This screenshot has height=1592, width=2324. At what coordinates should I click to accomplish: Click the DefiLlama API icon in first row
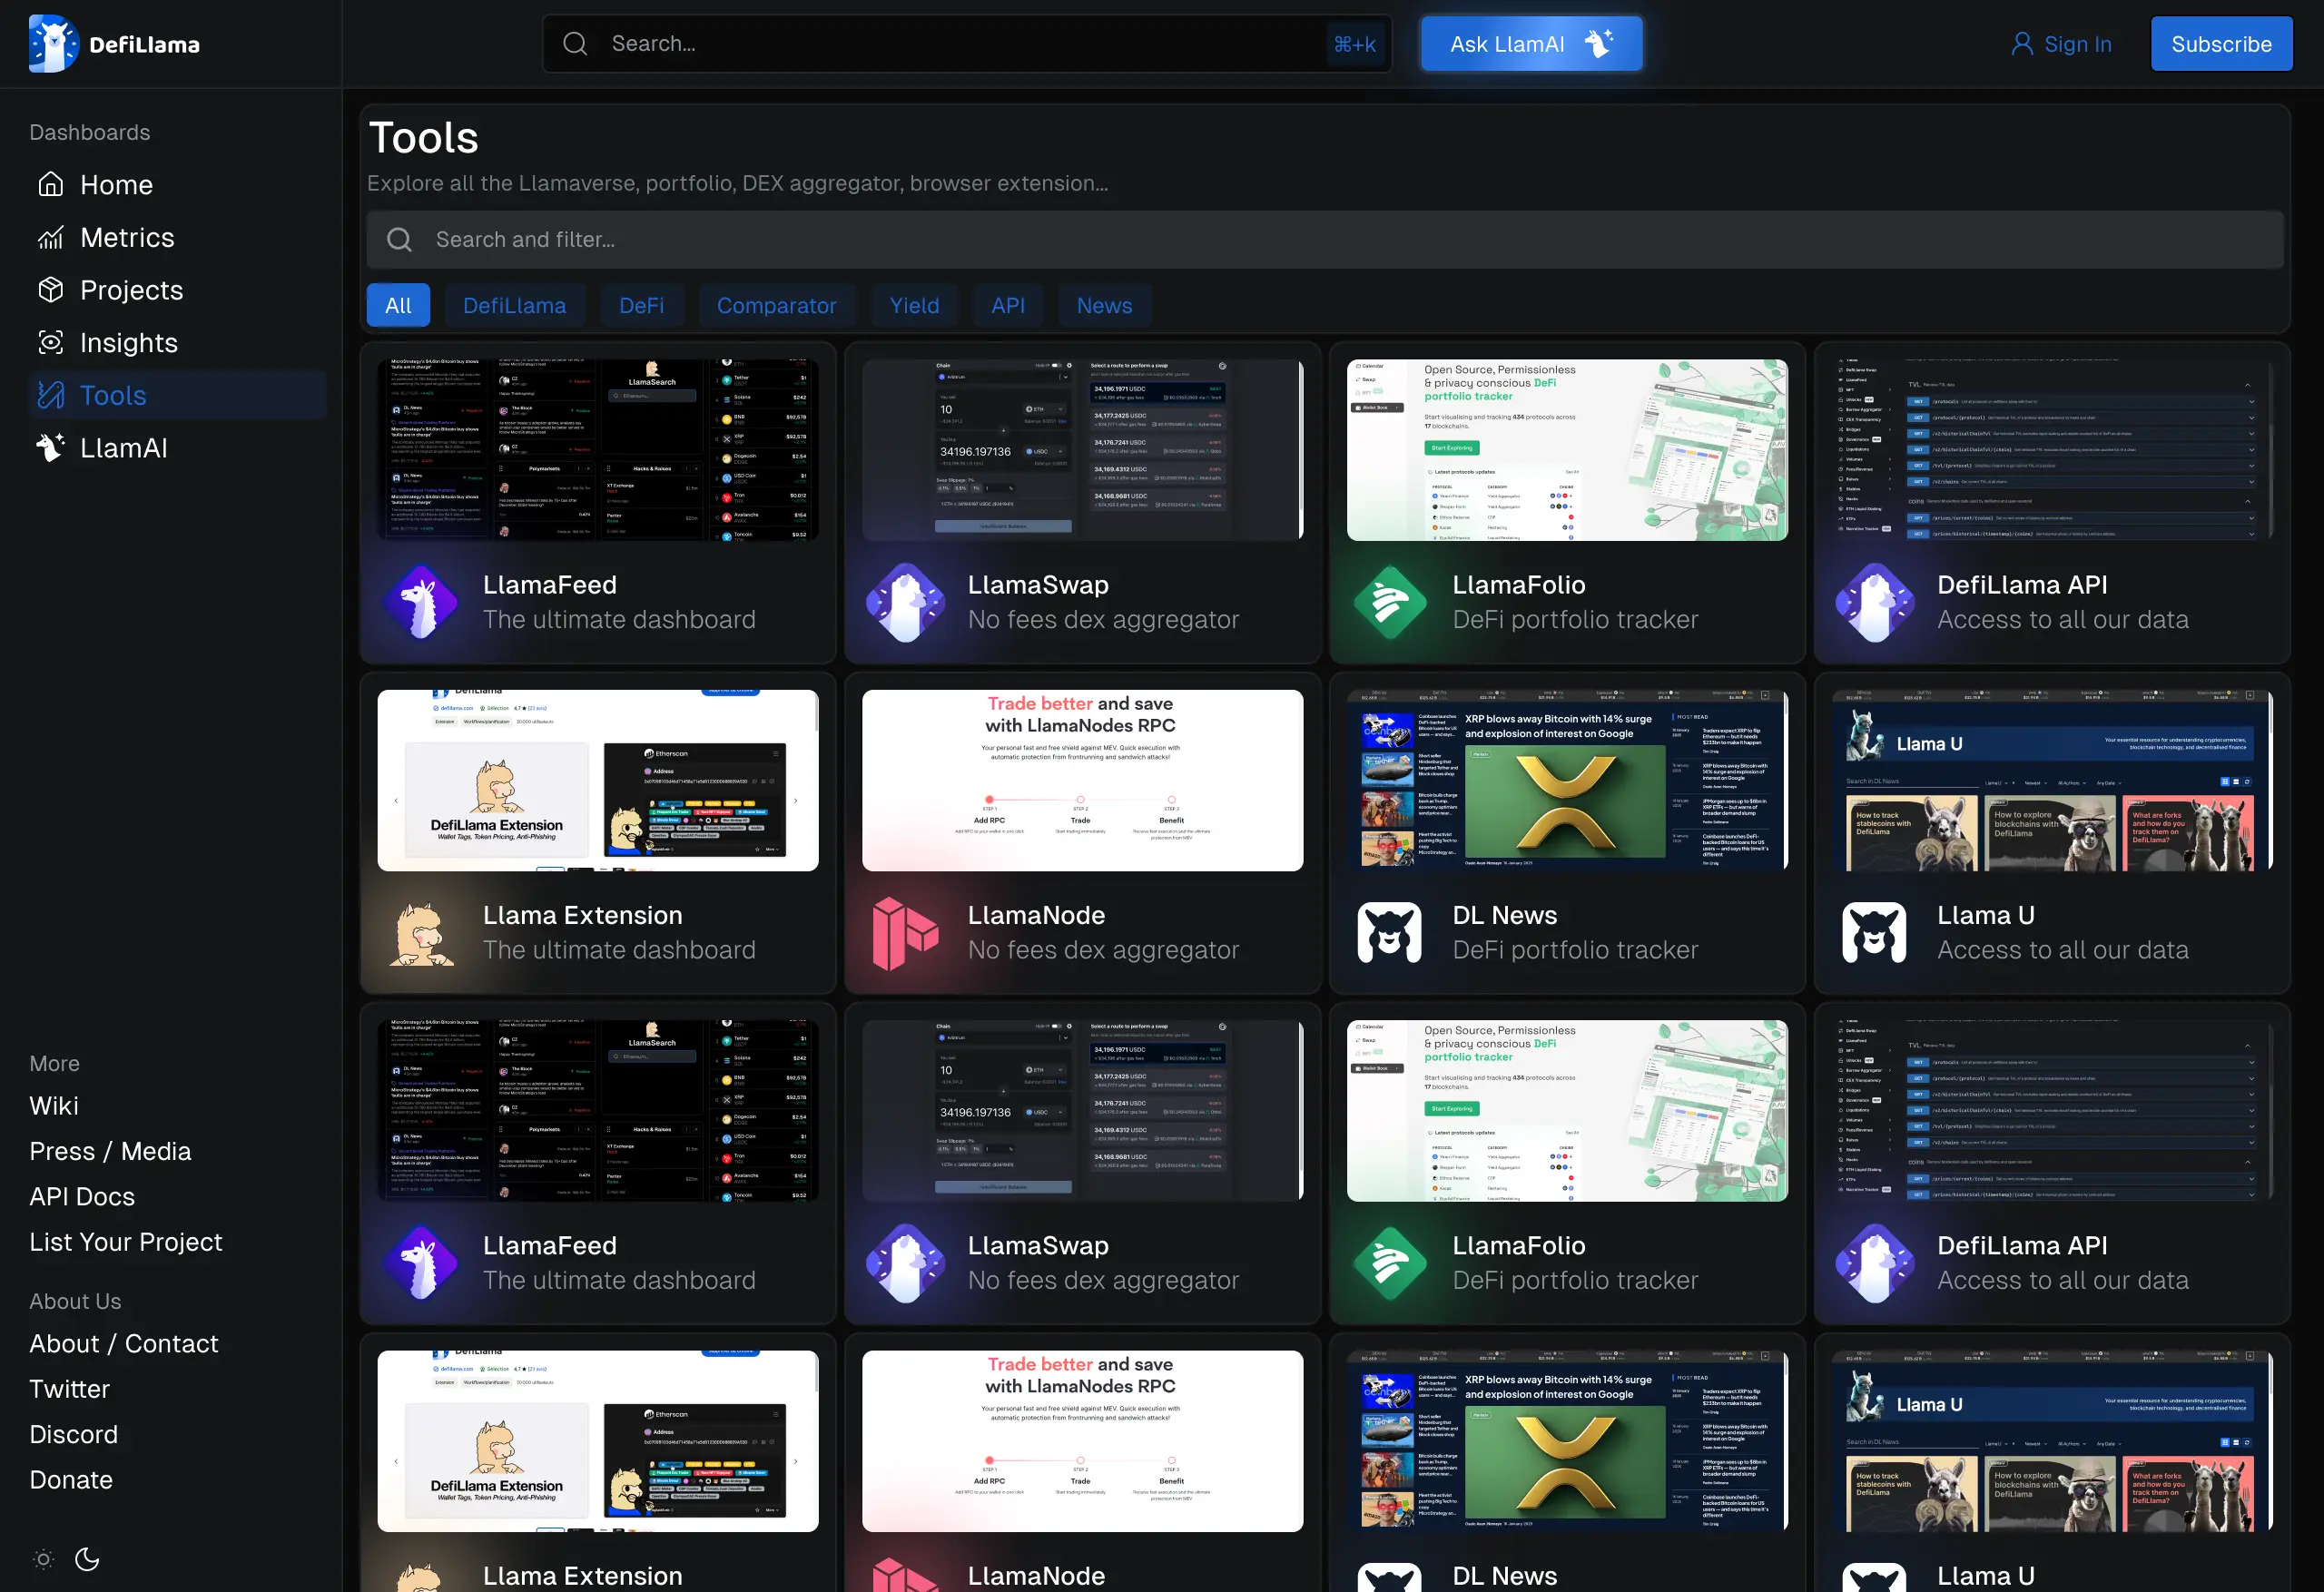point(1875,602)
